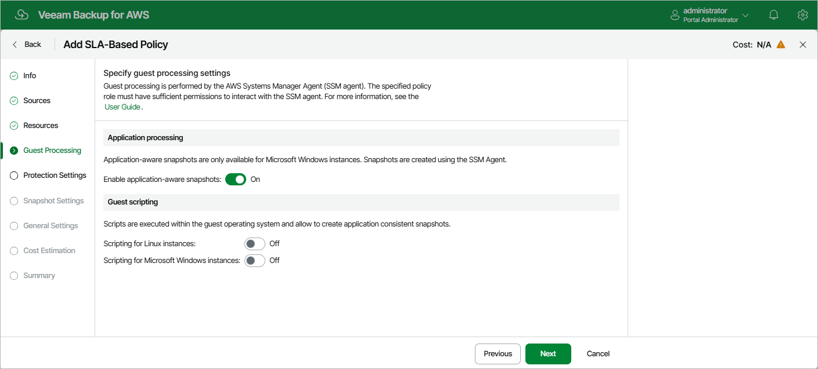The image size is (818, 369).
Task: Open the User Guide link
Action: click(121, 107)
